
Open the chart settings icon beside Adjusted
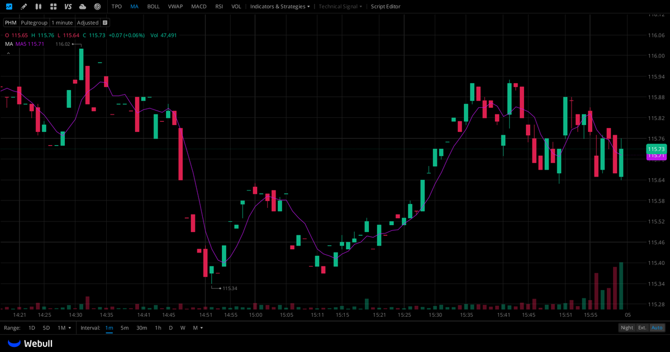pos(105,23)
